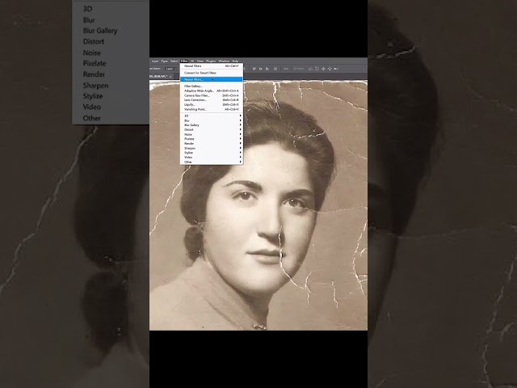Click the highlighted Neural Filters... entry
Screen dimensions: 517x388
(x=212, y=79)
